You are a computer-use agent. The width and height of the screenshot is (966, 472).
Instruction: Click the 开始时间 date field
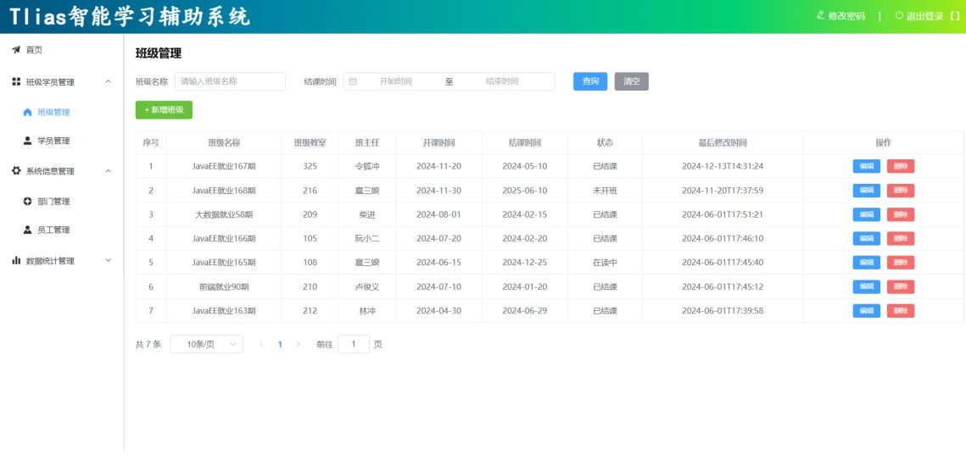tap(395, 81)
